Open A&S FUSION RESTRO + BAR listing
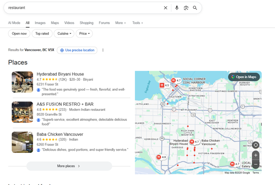275x185 pixels. [x=65, y=104]
